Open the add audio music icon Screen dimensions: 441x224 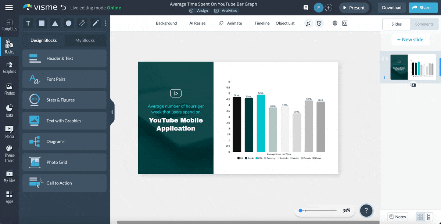(308, 23)
